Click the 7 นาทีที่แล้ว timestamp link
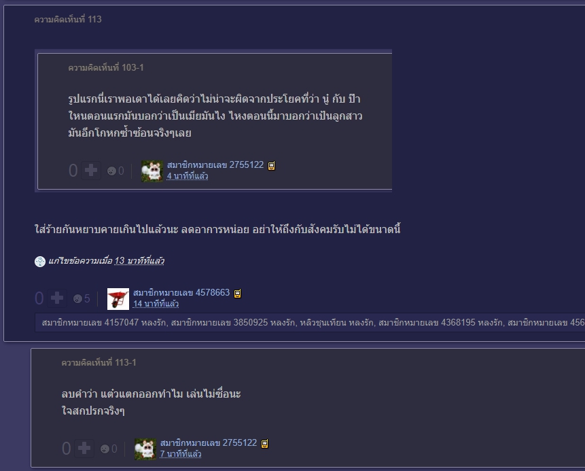 coord(181,454)
